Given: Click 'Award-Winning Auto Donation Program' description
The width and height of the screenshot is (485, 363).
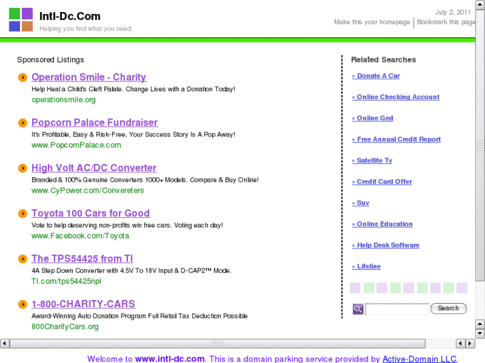Looking at the screenshot, I should point(139,316).
